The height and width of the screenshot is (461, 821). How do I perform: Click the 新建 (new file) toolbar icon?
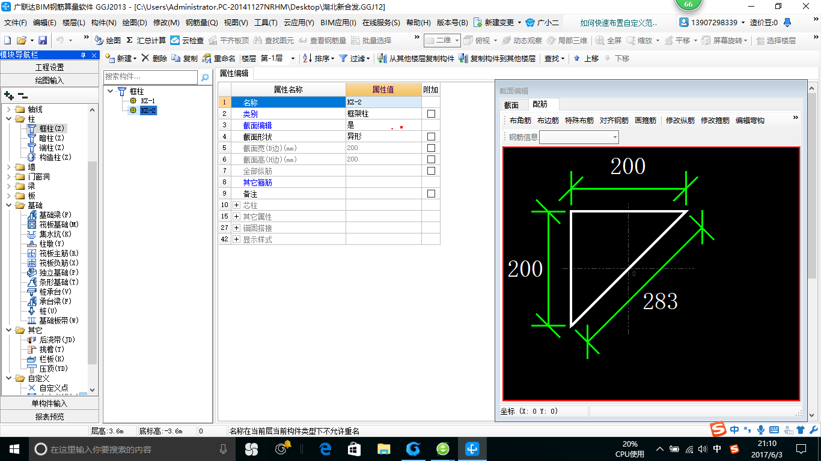click(x=8, y=40)
